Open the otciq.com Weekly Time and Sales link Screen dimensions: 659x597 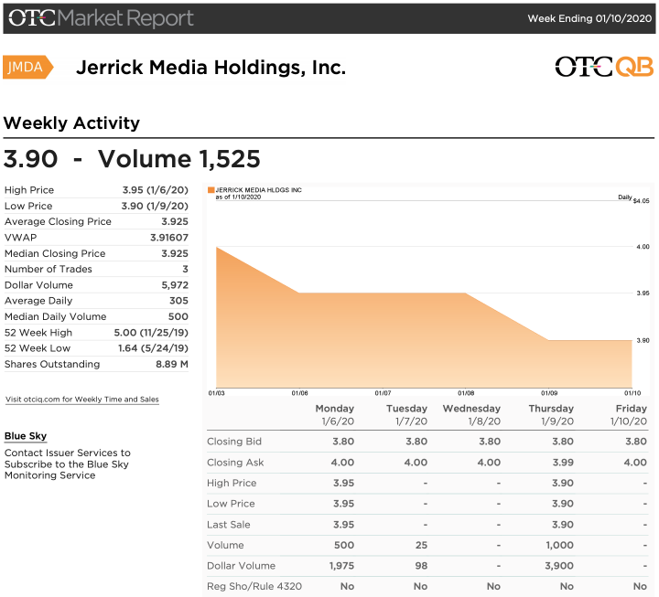82,400
